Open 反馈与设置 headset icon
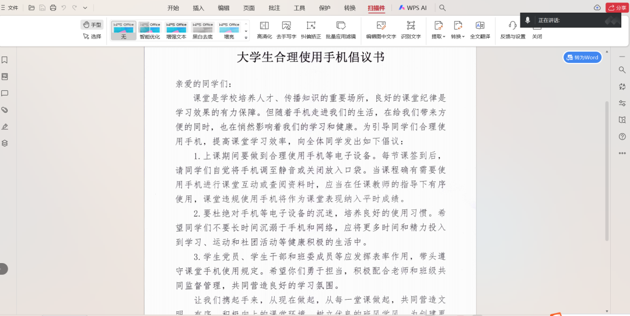Screen dimensions: 630x316 point(512,26)
